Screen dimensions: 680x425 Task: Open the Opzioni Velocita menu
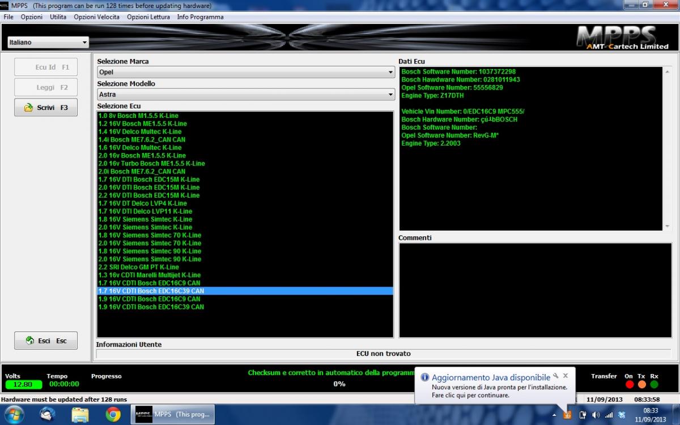[97, 17]
